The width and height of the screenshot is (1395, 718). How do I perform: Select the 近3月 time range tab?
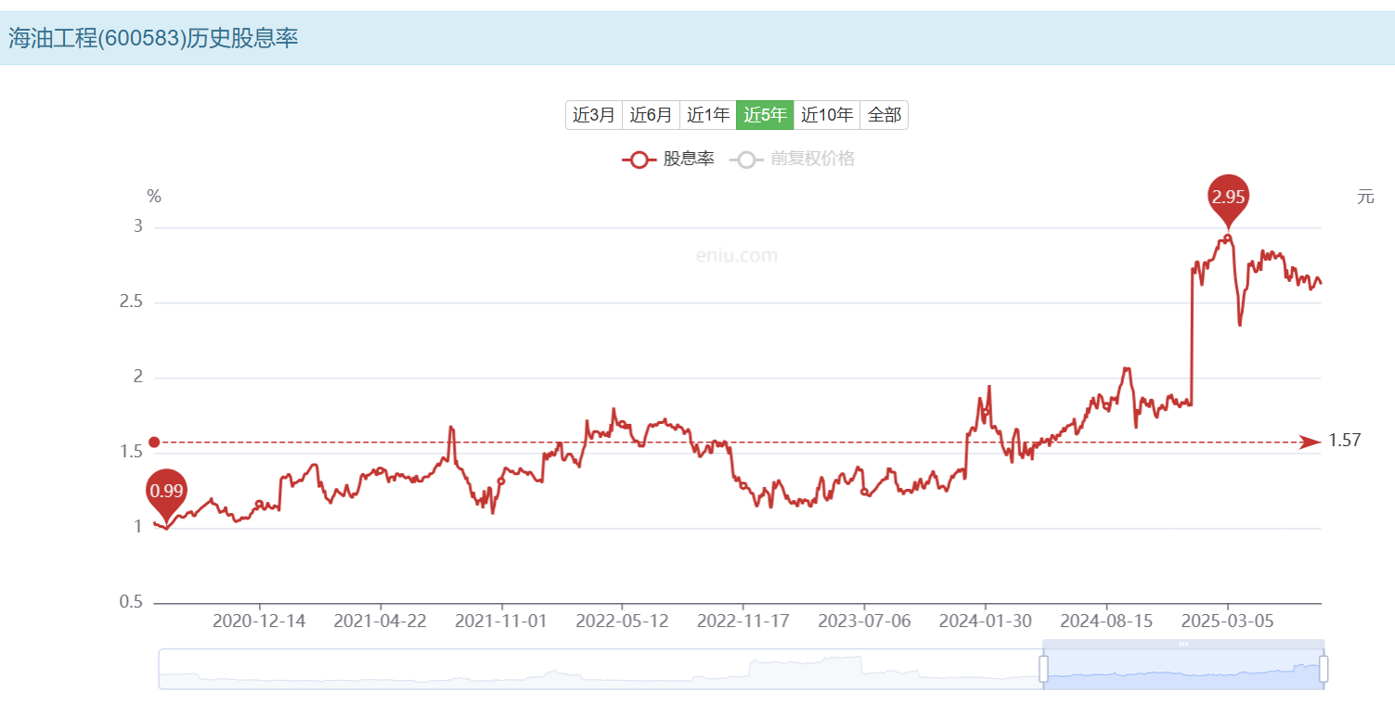pyautogui.click(x=594, y=115)
